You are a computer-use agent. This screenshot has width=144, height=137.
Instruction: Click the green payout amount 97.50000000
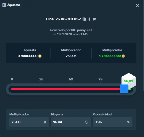coord(110,56)
